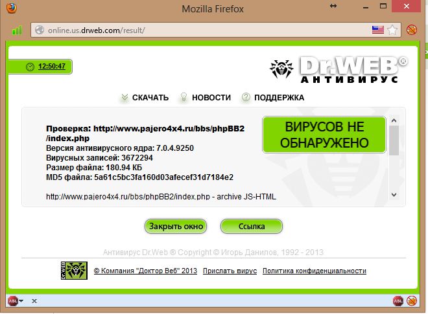The width and height of the screenshot is (428, 314).
Task: Close the add-on bar with the X
Action: point(34,301)
